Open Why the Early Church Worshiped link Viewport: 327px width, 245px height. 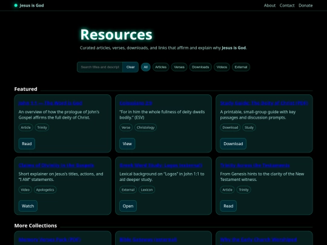pos(259,240)
